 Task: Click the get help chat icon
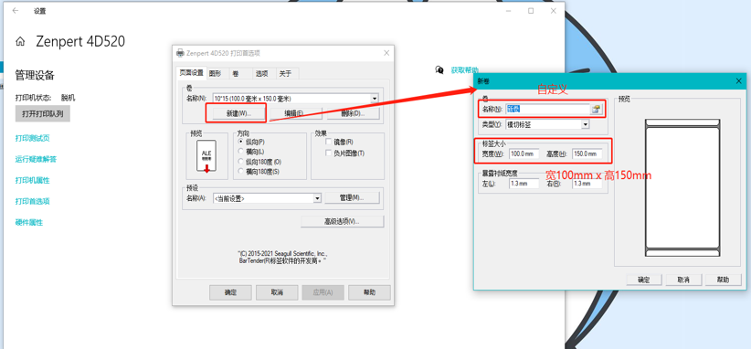tap(439, 70)
